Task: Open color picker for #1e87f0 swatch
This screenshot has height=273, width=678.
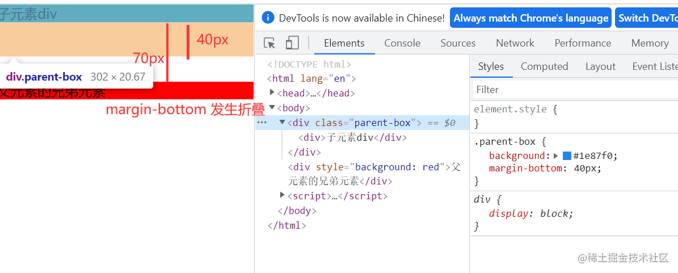Action: [567, 156]
